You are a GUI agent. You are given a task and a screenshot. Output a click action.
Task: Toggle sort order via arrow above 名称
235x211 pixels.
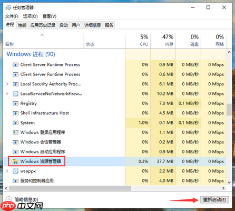tap(42, 35)
